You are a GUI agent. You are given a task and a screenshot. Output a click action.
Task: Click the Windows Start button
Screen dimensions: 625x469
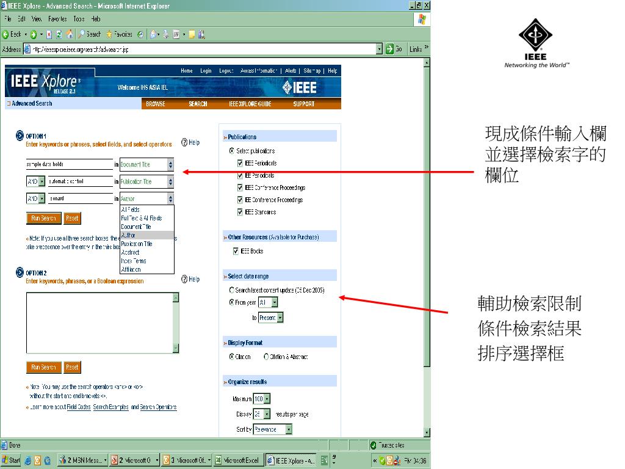point(11,460)
